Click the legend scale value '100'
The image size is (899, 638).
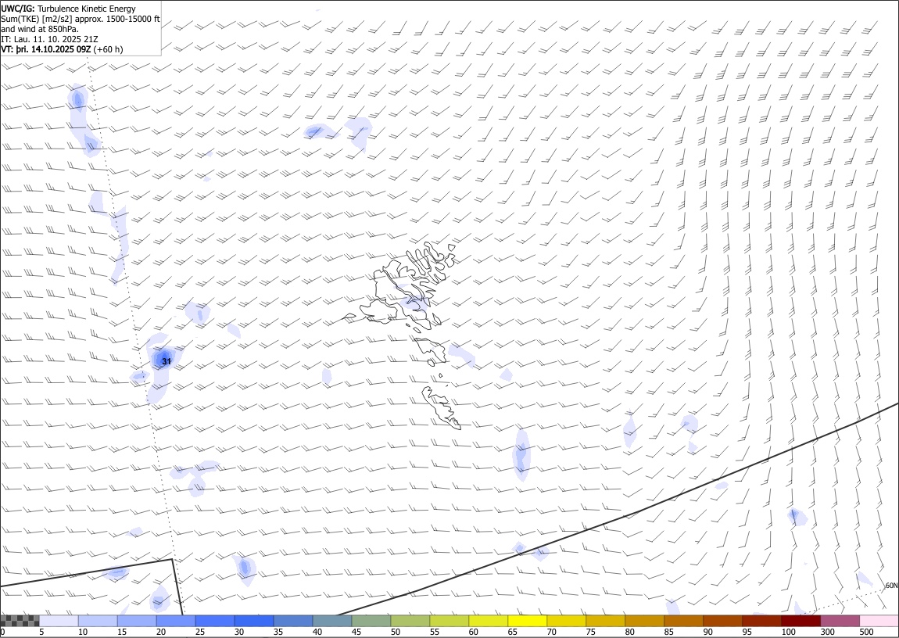pyautogui.click(x=788, y=633)
